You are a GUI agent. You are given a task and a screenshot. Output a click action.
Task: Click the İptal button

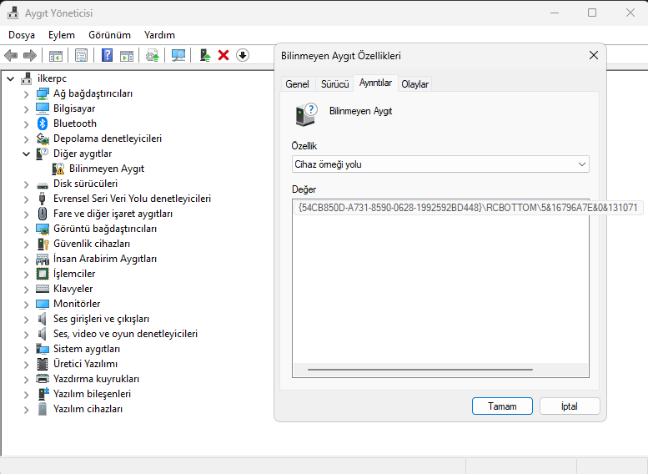(x=570, y=406)
